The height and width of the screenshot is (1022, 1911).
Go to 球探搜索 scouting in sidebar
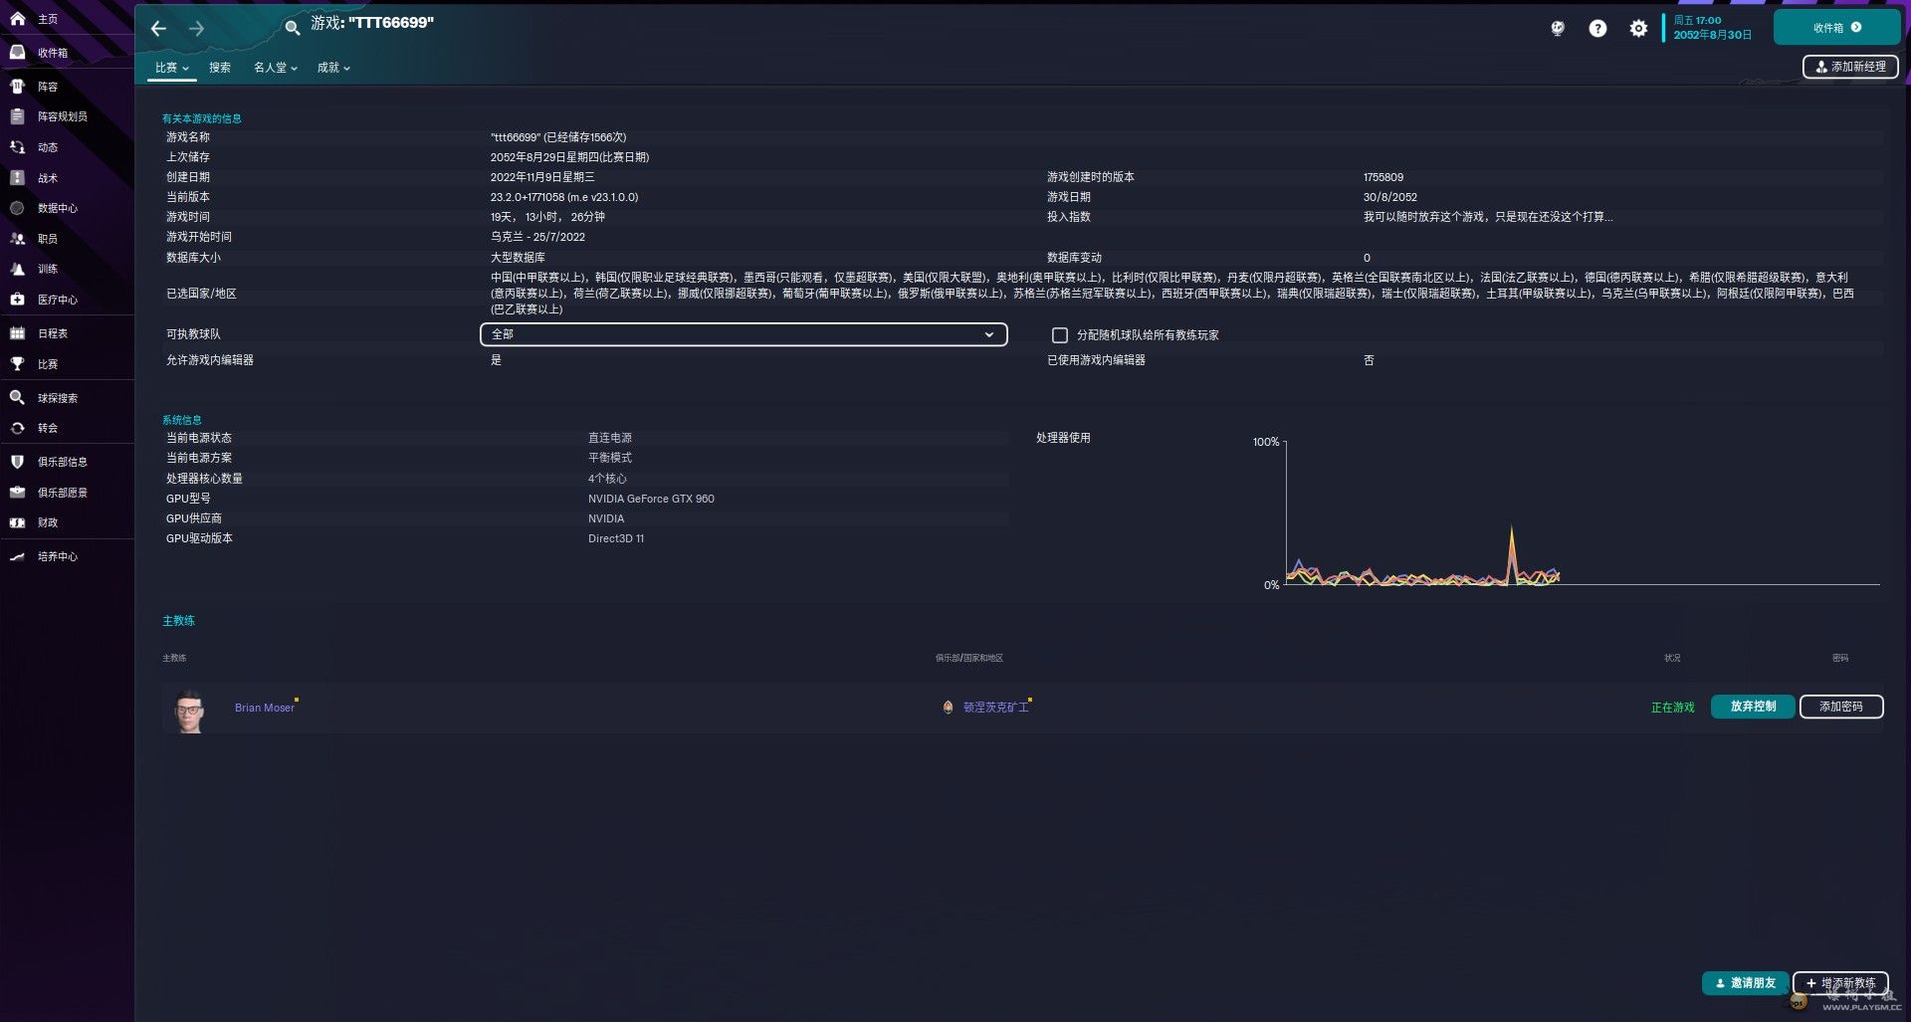[57, 398]
